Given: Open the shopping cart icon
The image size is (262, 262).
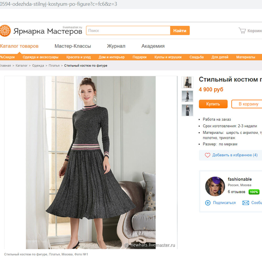Looking at the screenshot, I should [x=242, y=31].
